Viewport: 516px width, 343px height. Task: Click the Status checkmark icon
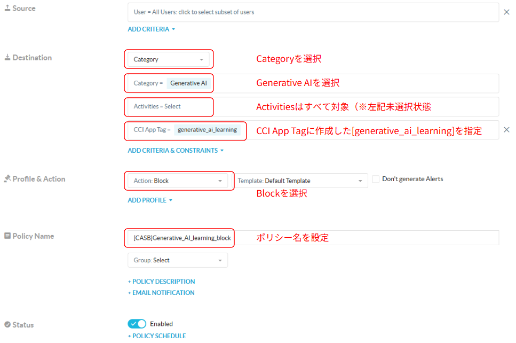(x=7, y=324)
